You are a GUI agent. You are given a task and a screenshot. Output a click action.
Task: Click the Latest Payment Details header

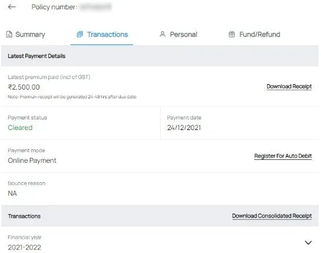(36, 56)
